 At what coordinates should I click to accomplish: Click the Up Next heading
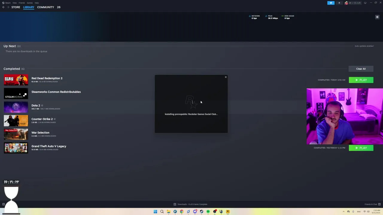click(x=10, y=46)
